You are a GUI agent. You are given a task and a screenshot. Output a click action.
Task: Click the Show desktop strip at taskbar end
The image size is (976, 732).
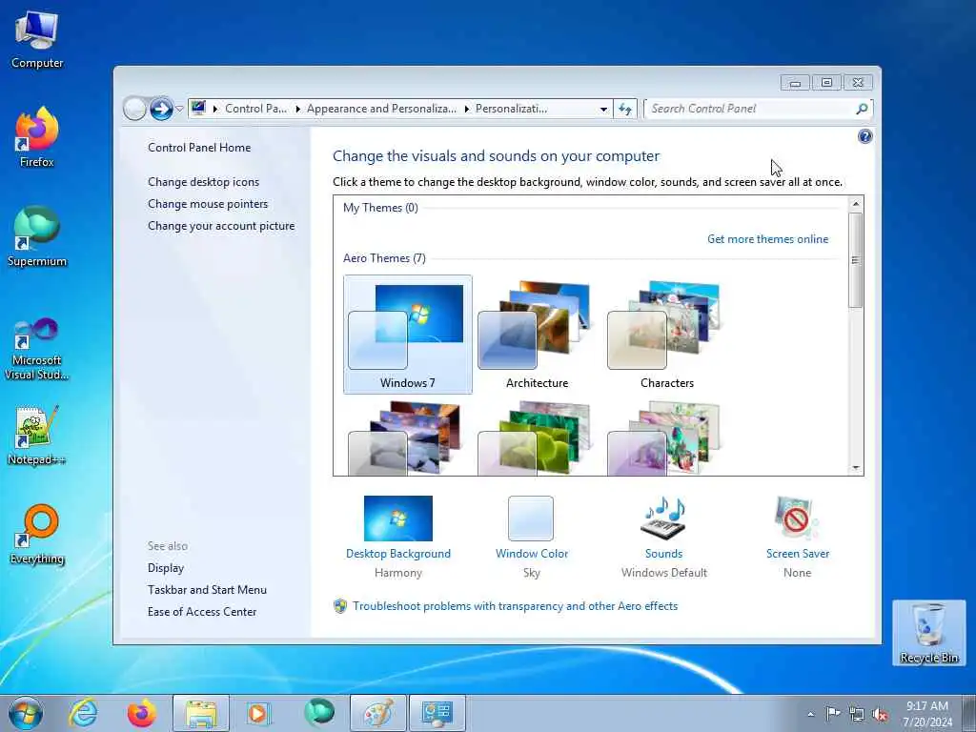(x=969, y=713)
